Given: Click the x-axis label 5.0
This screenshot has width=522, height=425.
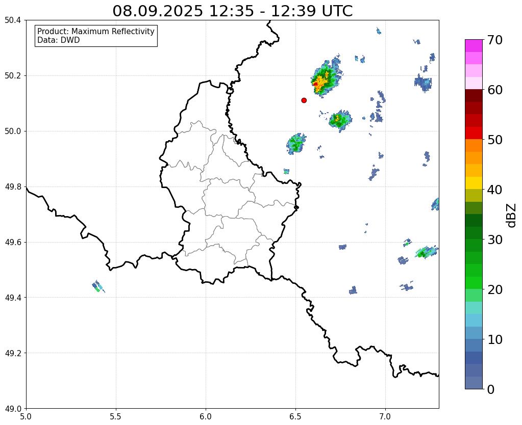Looking at the screenshot, I should pyautogui.click(x=26, y=416).
